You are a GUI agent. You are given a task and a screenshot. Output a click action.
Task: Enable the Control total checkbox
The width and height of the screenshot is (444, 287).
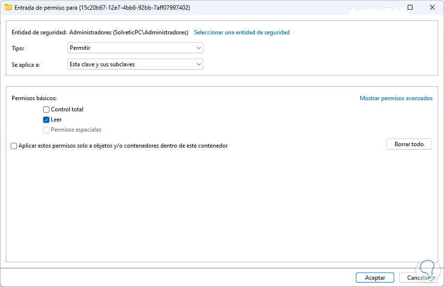(46, 109)
